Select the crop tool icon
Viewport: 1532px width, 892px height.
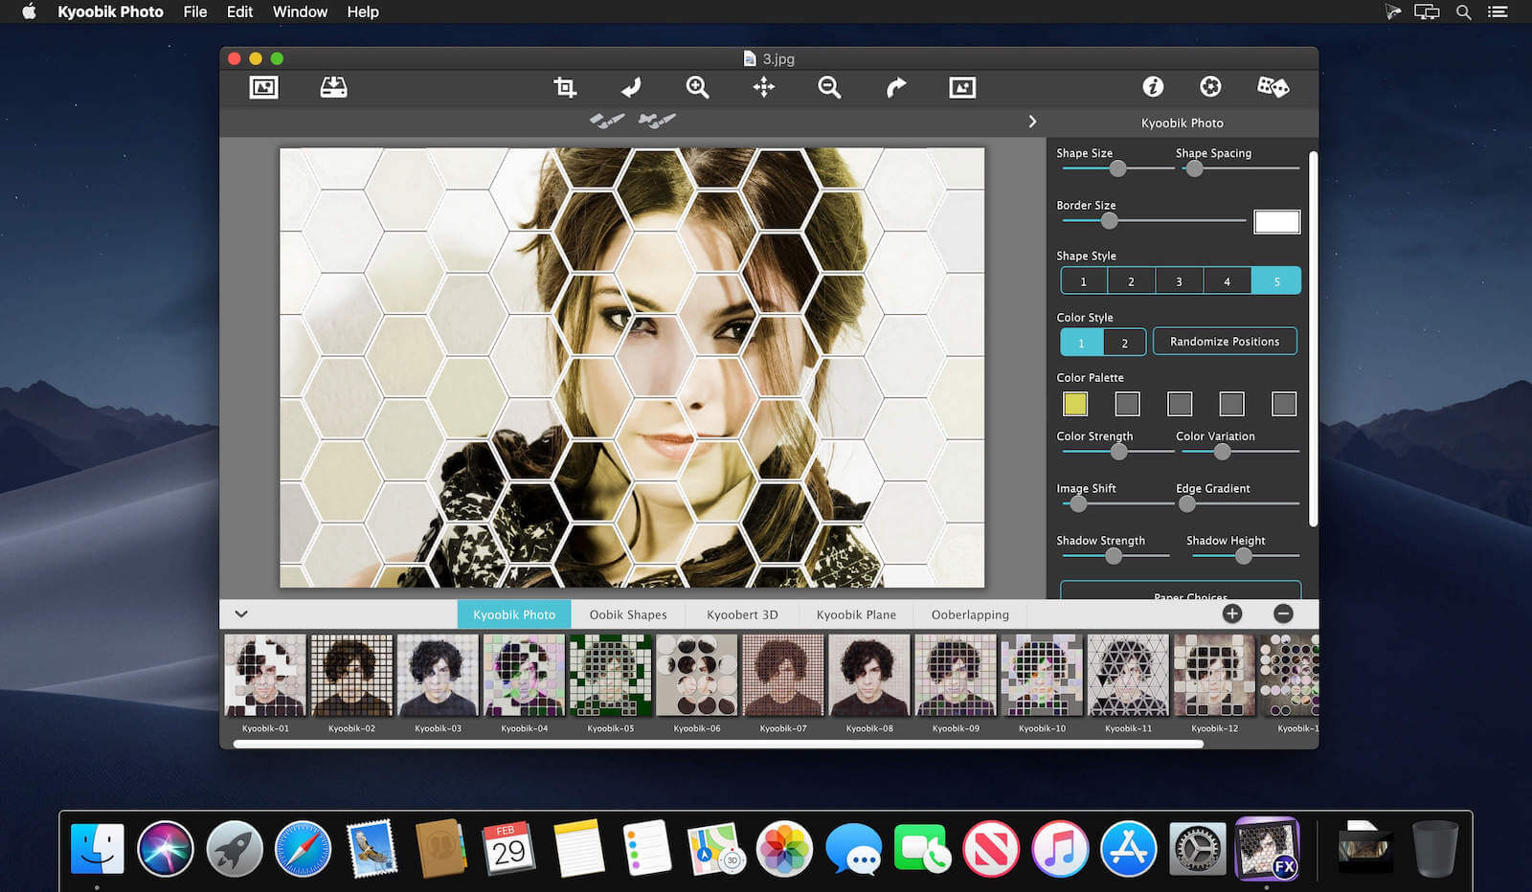click(x=565, y=88)
